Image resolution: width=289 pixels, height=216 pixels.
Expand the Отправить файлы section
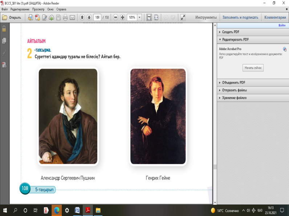click(234, 90)
